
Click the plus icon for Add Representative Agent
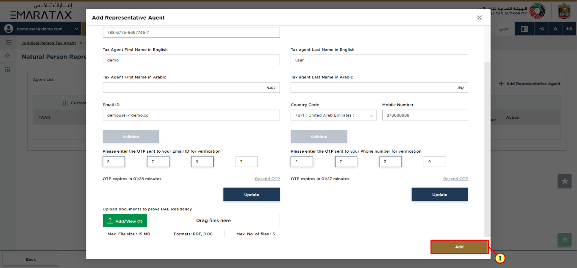tap(501, 84)
